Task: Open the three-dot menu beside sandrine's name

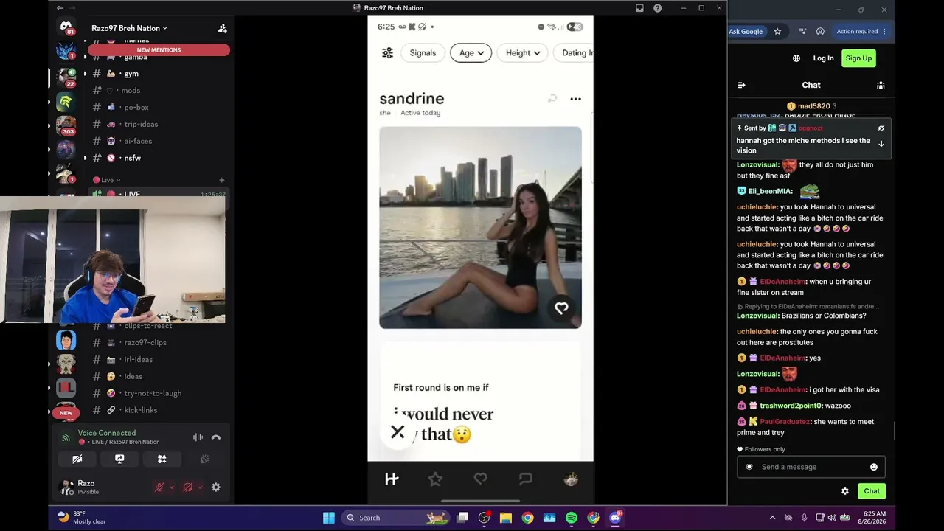Action: [x=575, y=99]
